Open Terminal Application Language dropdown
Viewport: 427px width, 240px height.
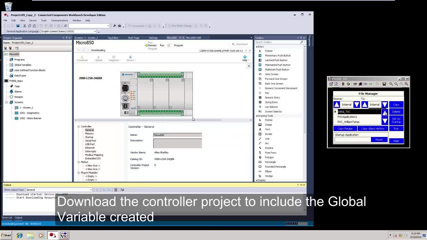point(95,31)
